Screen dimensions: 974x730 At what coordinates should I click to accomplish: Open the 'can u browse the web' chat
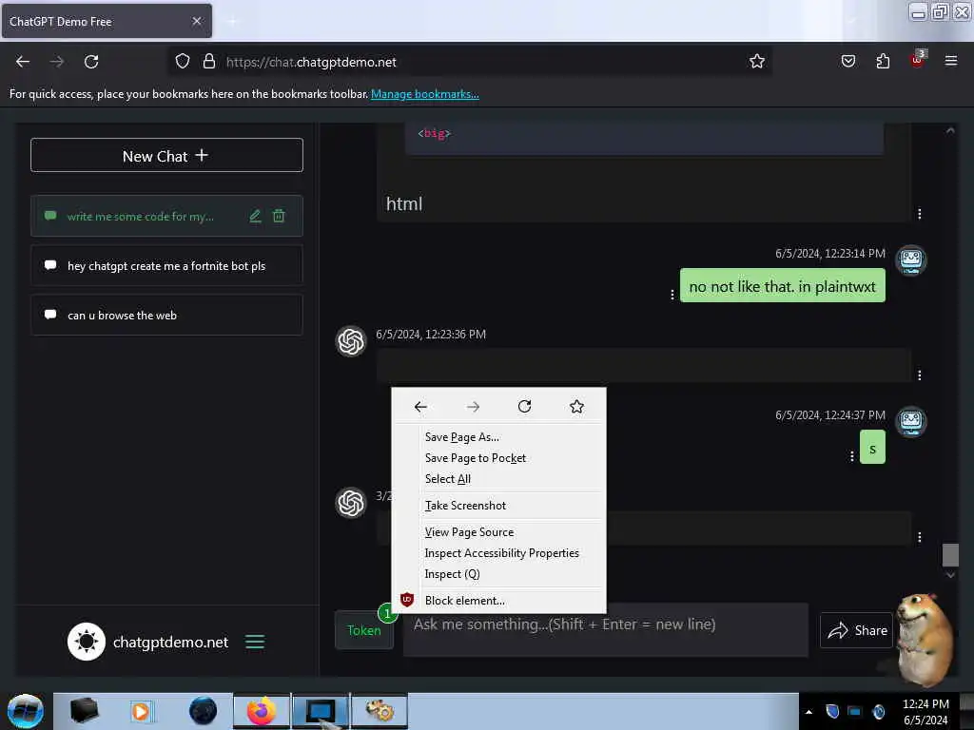point(166,316)
